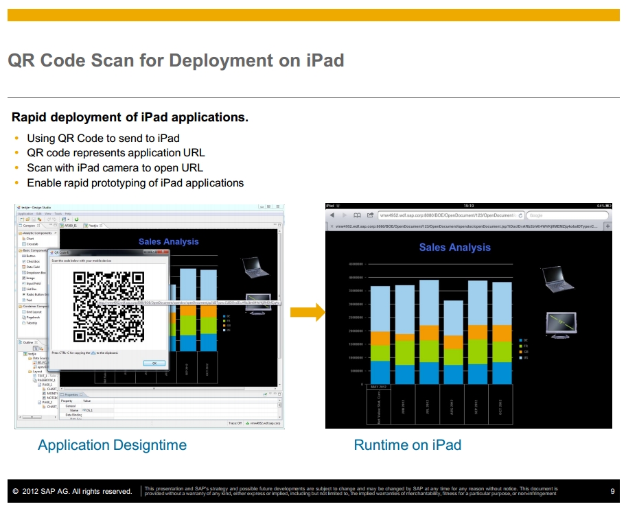This screenshot has width=626, height=513.
Task: Click the Trace: Off status bar entry
Action: click(235, 423)
